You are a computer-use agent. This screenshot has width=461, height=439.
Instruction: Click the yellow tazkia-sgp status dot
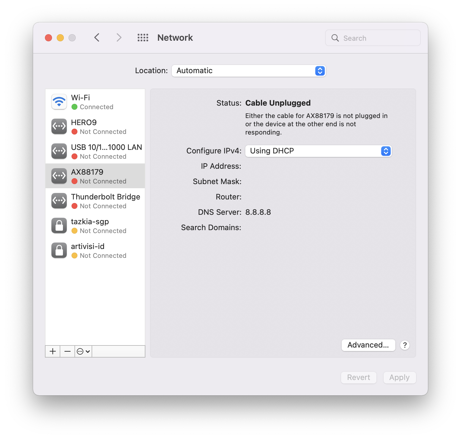(x=74, y=231)
